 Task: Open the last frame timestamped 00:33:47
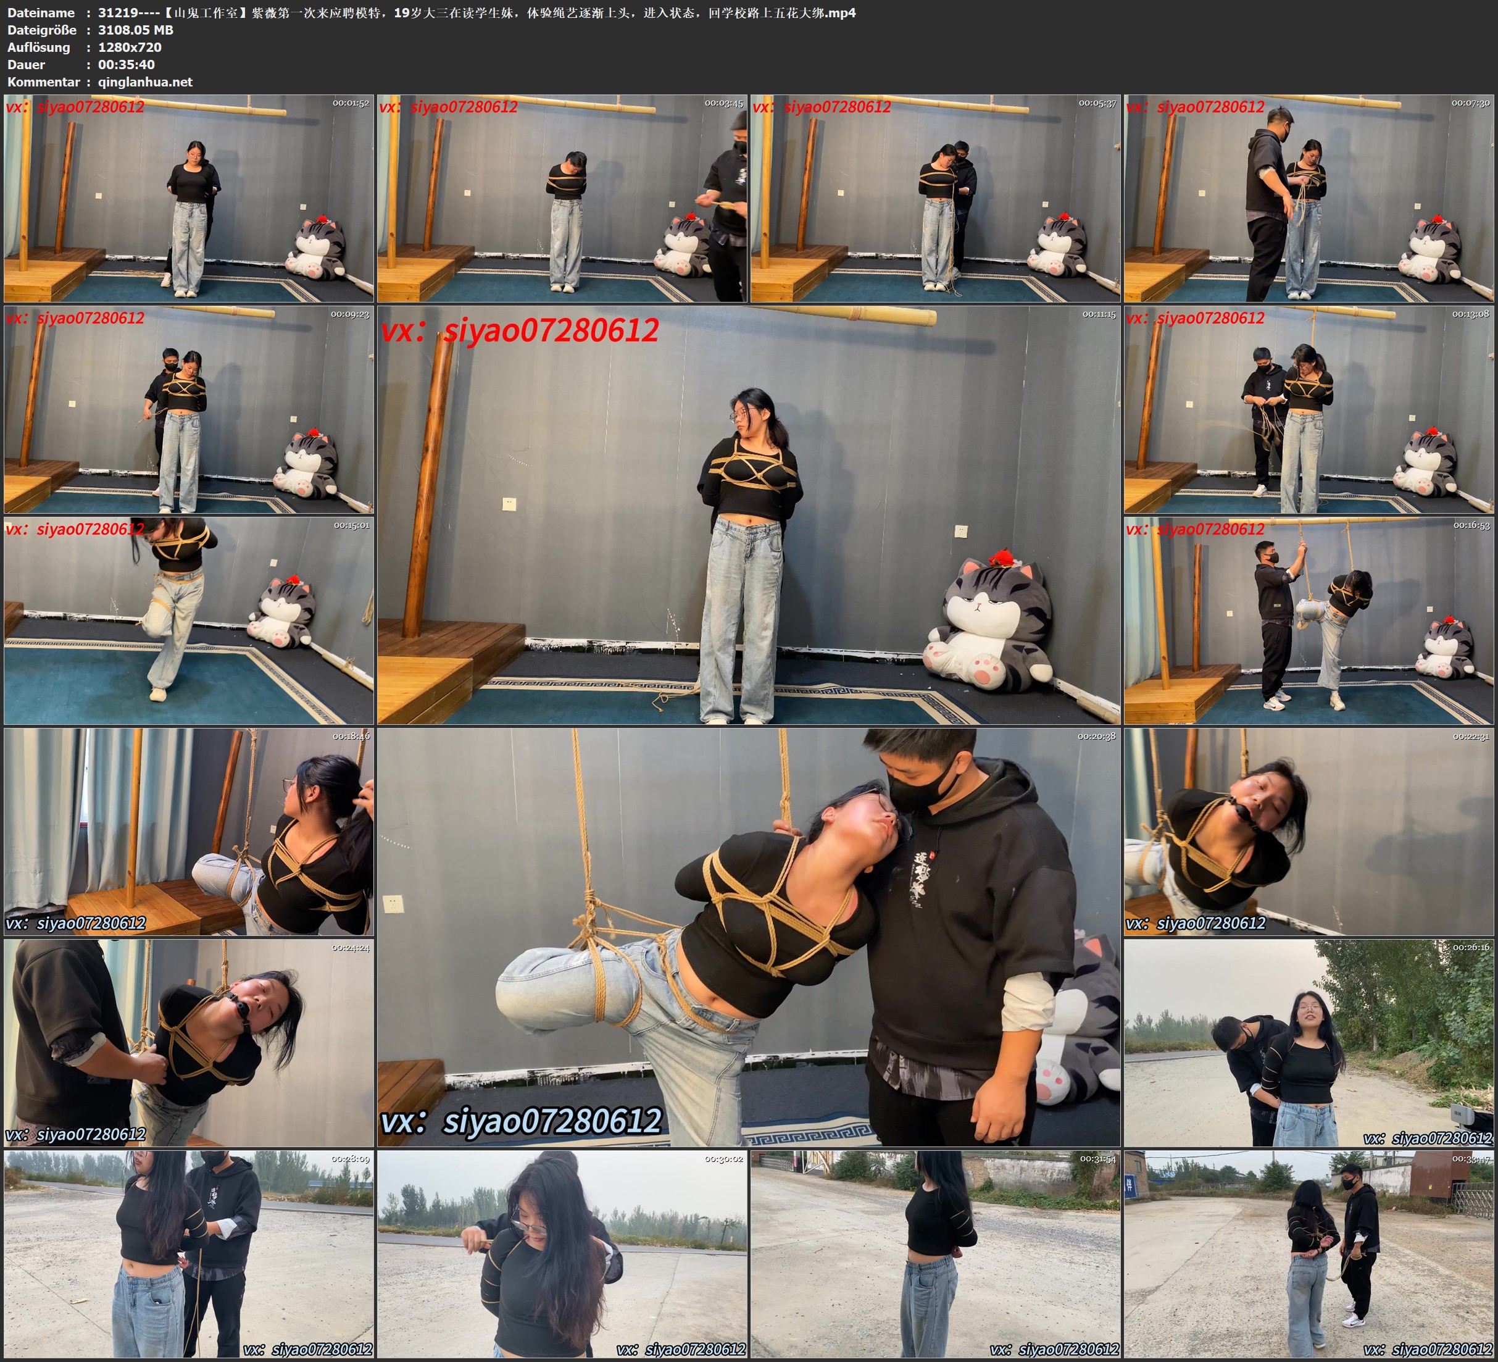(x=1309, y=1254)
